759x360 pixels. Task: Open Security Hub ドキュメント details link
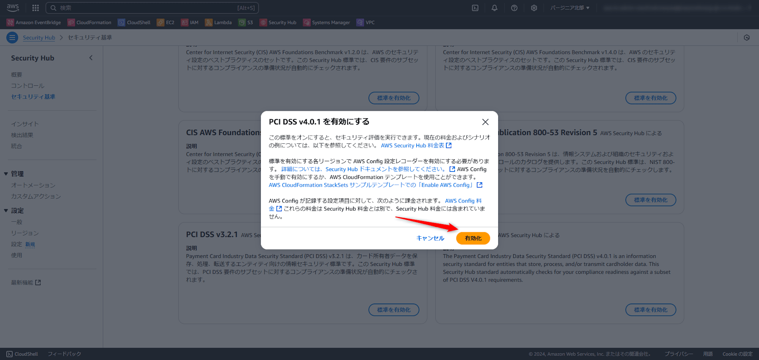[x=368, y=169]
